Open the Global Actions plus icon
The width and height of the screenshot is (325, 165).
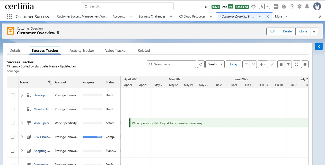click(276, 6)
